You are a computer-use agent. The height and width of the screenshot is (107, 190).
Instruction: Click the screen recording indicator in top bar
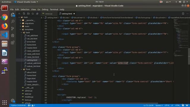click(161, 2)
